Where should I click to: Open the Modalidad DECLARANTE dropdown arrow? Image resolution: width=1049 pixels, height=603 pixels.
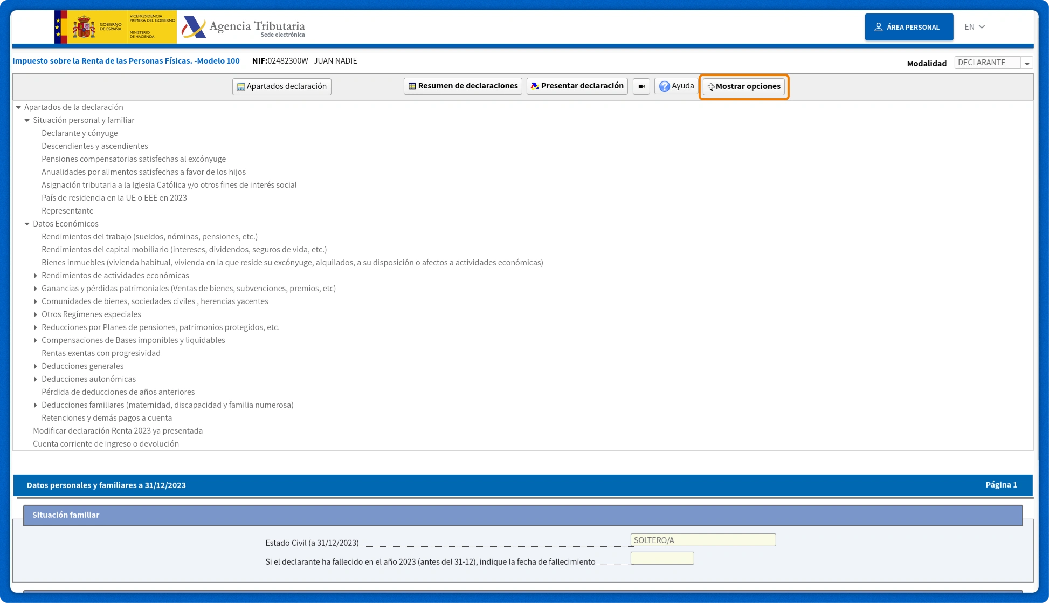pyautogui.click(x=1026, y=63)
